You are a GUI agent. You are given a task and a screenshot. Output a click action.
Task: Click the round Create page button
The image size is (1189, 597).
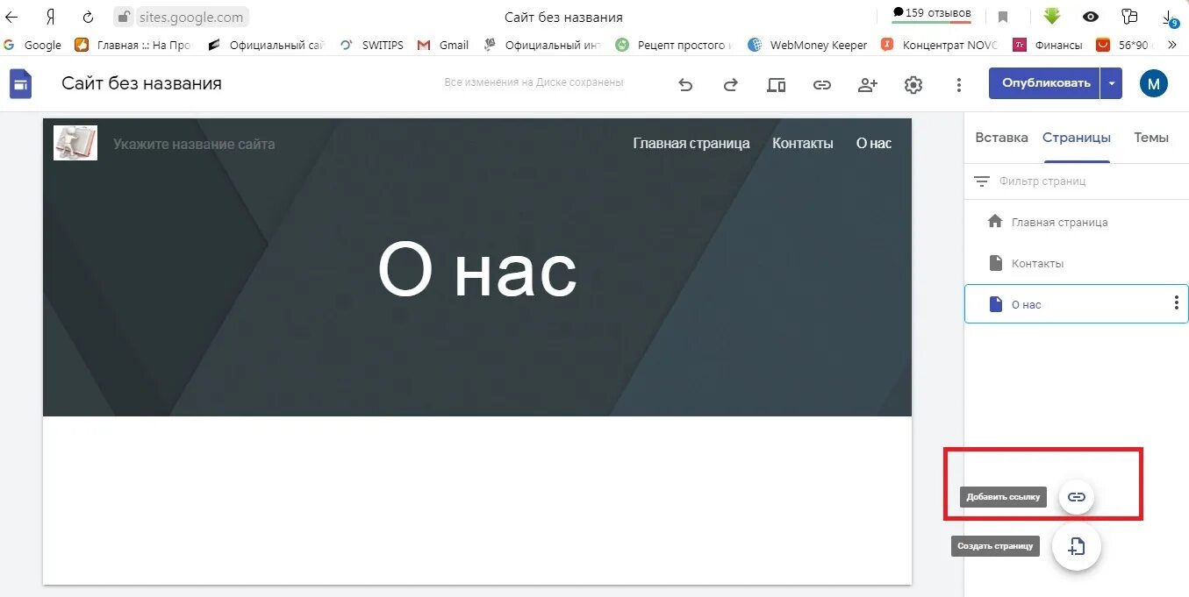1077,546
